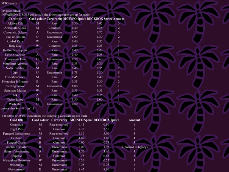Click Tsabo Tavoc's MCINFO price 1.30
The height and width of the screenshot is (172, 229).
[x=75, y=100]
